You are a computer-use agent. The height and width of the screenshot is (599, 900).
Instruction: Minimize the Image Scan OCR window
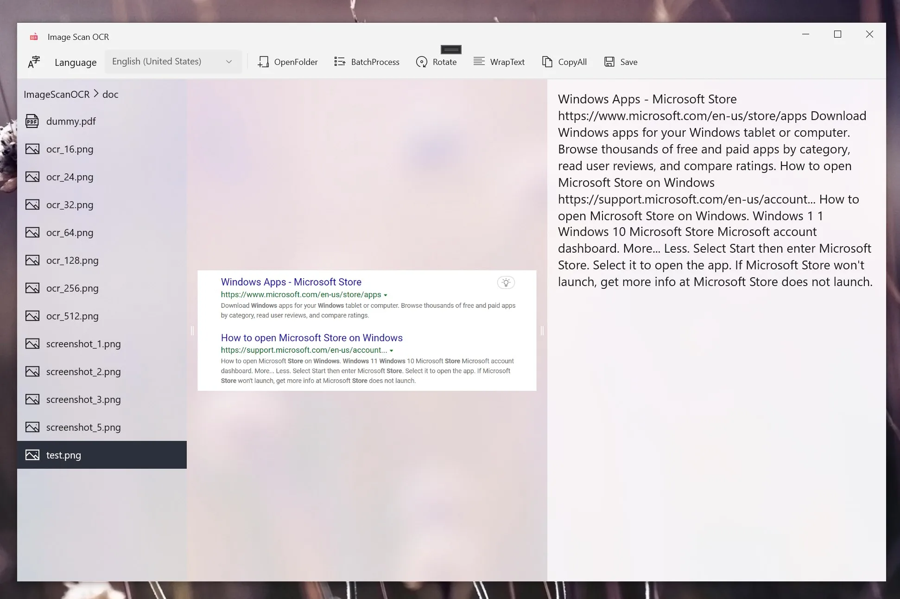click(805, 34)
